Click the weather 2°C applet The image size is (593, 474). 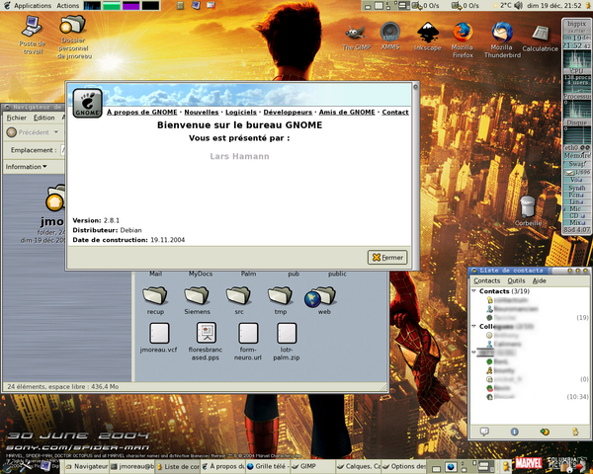(503, 5)
